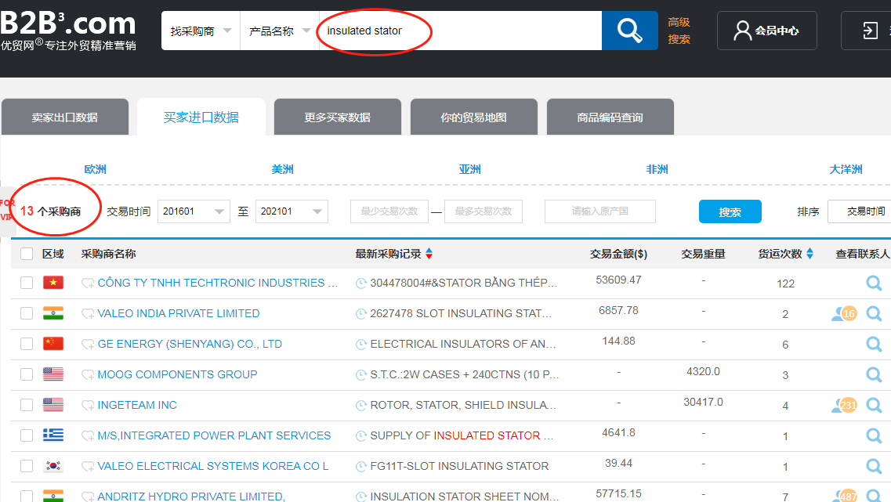This screenshot has width=891, height=502.
Task: Click favorite icon before INGETEAM INC
Action: coord(88,406)
